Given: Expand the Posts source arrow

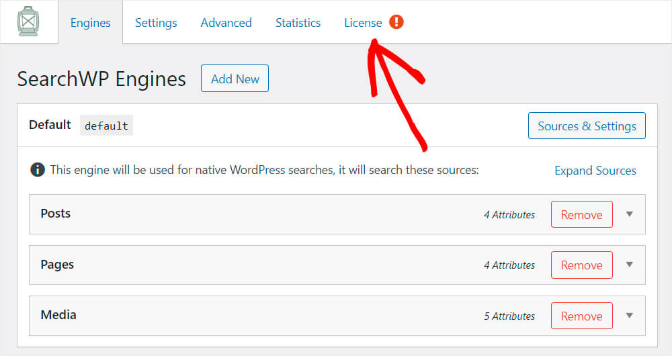Looking at the screenshot, I should 629,214.
